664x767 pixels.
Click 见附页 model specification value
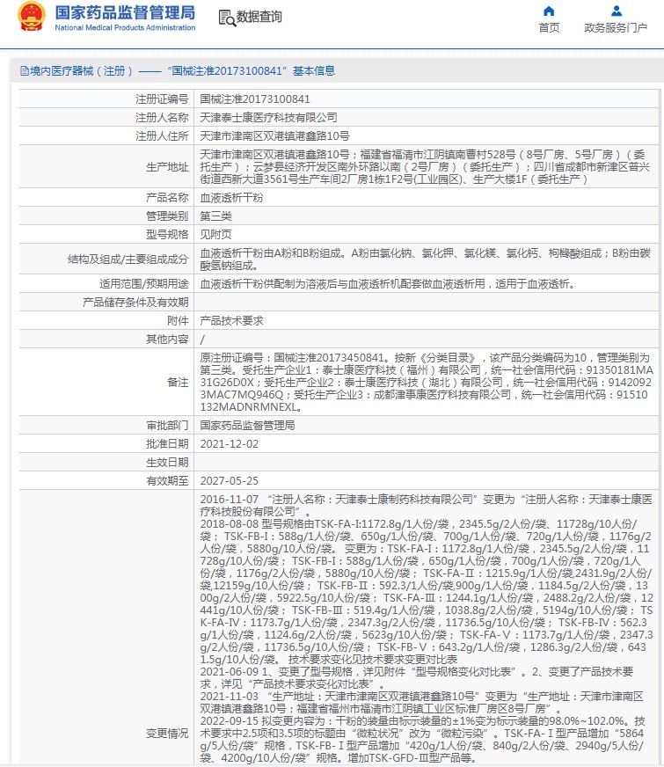[x=215, y=235]
